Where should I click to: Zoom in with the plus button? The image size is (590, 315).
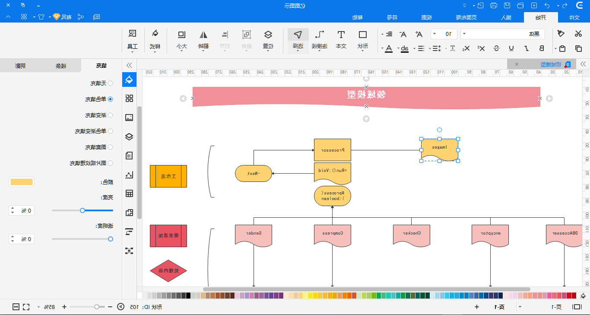[64, 307]
